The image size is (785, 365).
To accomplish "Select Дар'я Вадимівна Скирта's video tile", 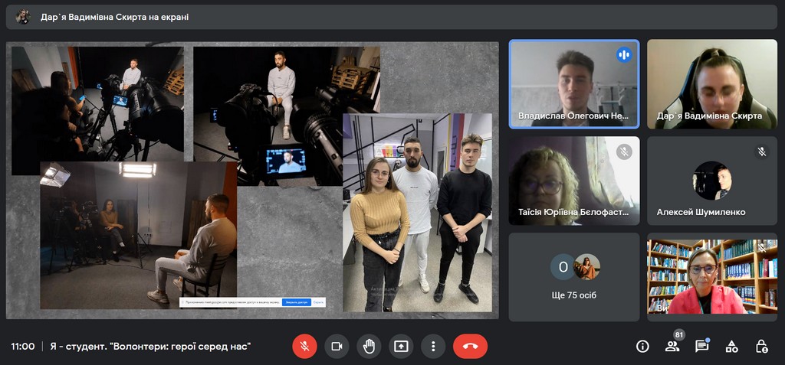I will coord(711,83).
